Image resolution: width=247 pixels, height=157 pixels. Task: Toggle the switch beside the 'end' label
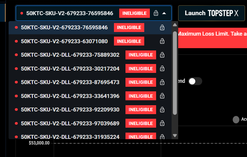[x=195, y=81]
